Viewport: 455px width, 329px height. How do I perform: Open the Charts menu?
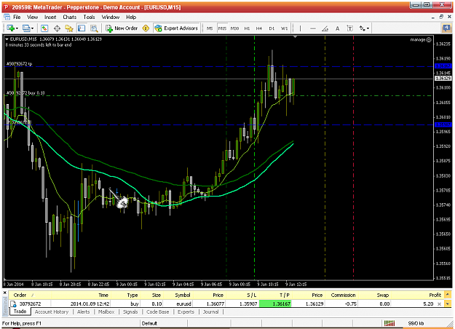point(70,17)
